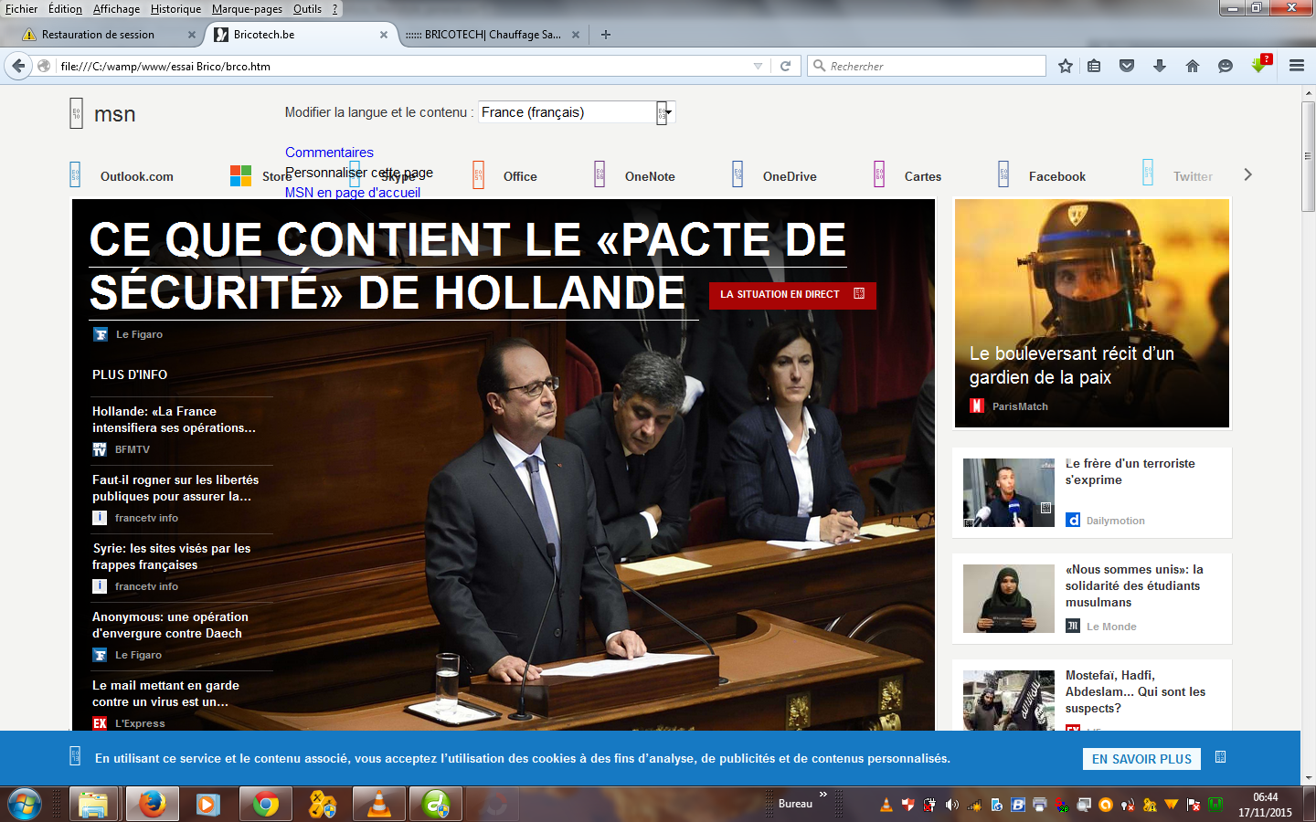Open the Outils menu
Viewport: 1316px width, 822px height.
tap(307, 9)
